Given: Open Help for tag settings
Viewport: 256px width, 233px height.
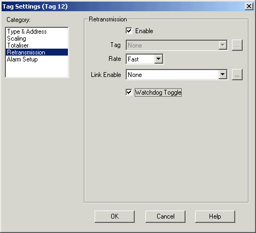Looking at the screenshot, I should pyautogui.click(x=215, y=216).
